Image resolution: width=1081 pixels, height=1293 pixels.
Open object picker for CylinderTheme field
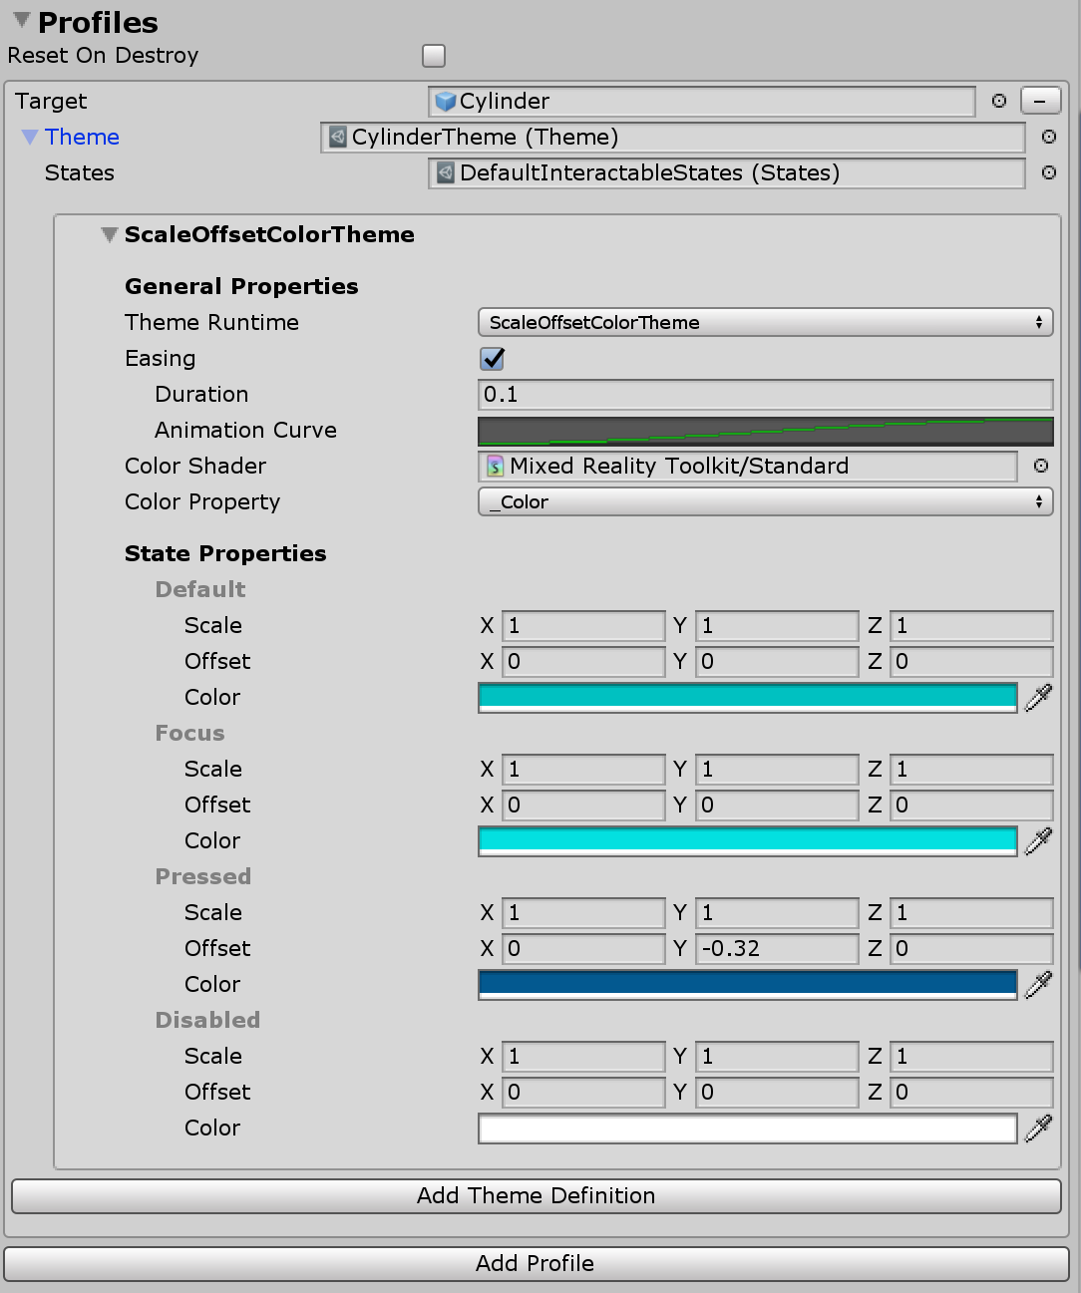[x=1049, y=137]
